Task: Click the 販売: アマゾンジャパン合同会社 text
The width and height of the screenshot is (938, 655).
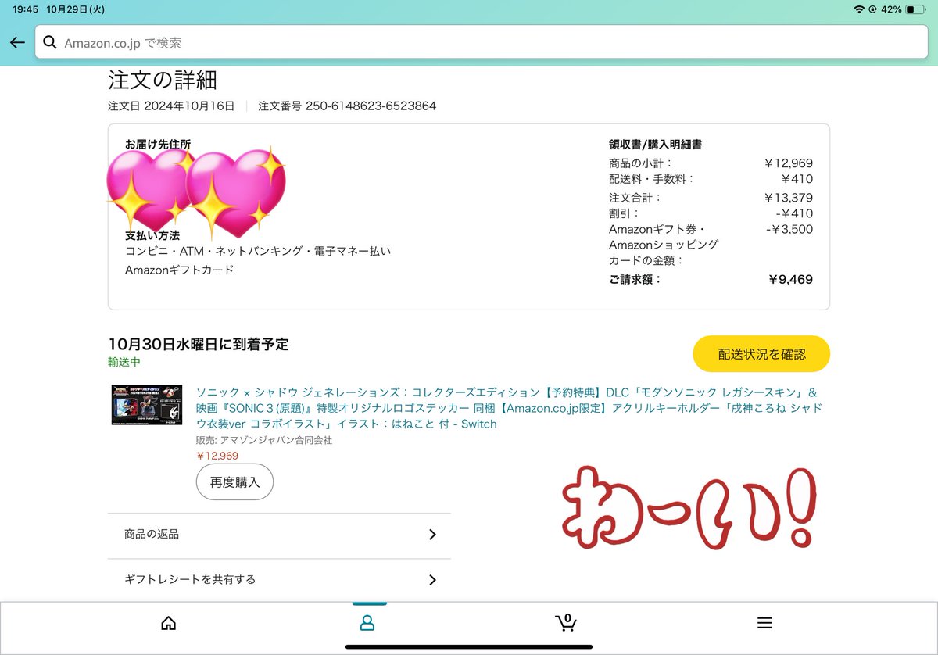Action: click(x=264, y=440)
